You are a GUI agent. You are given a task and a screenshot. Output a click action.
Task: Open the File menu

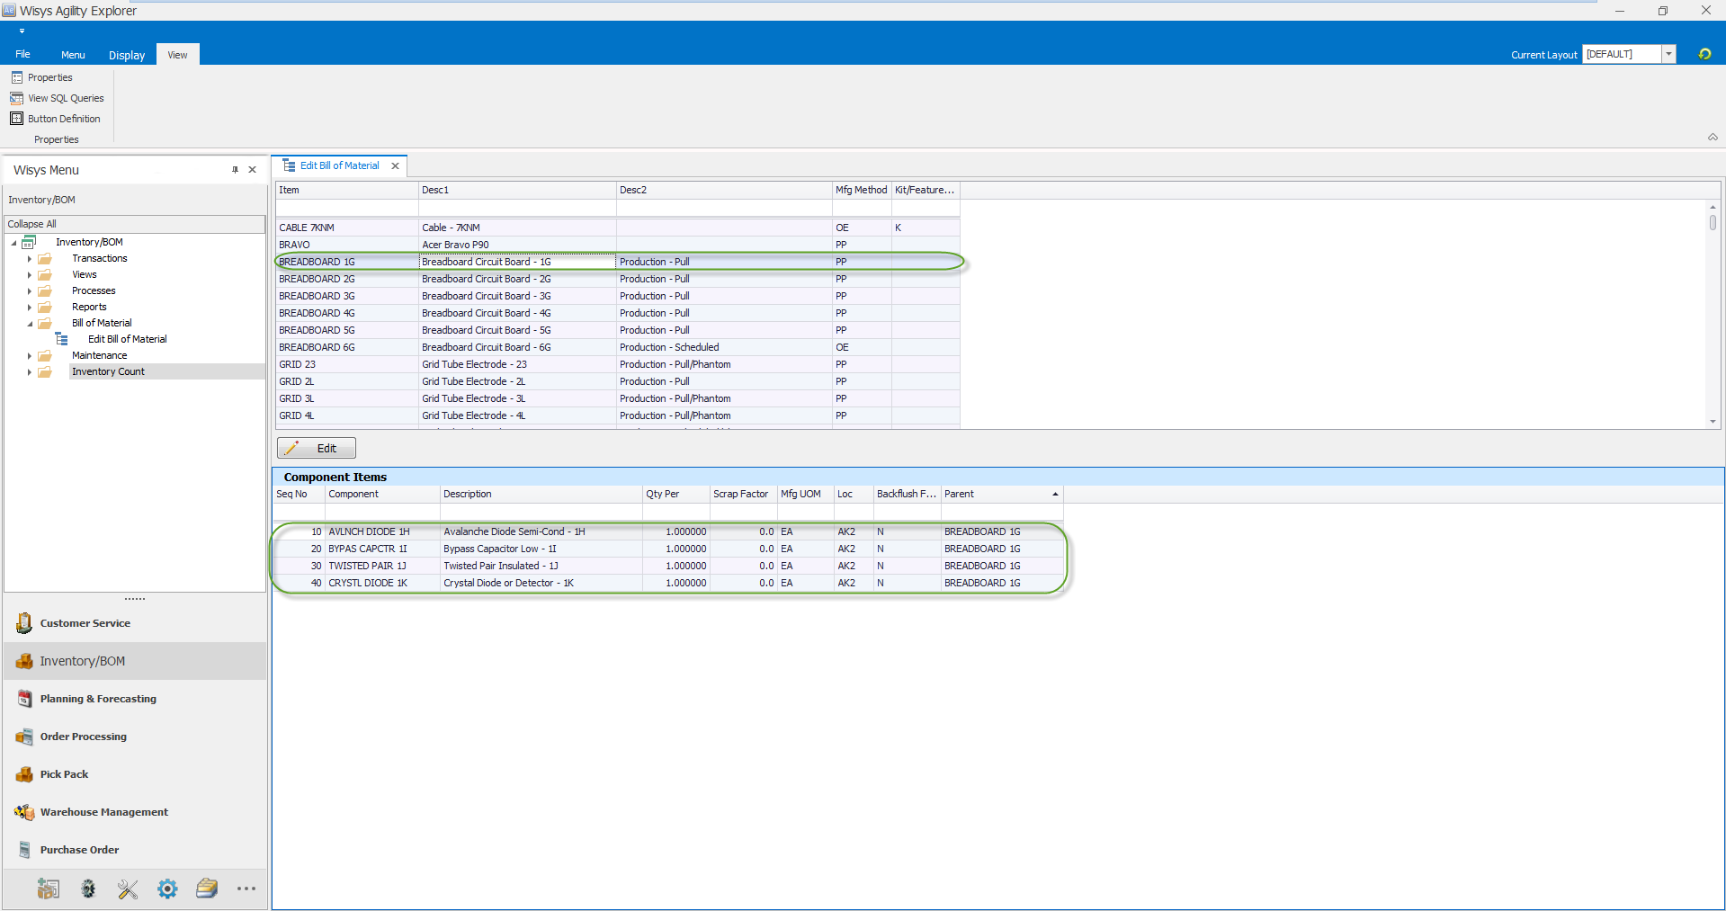pyautogui.click(x=22, y=54)
